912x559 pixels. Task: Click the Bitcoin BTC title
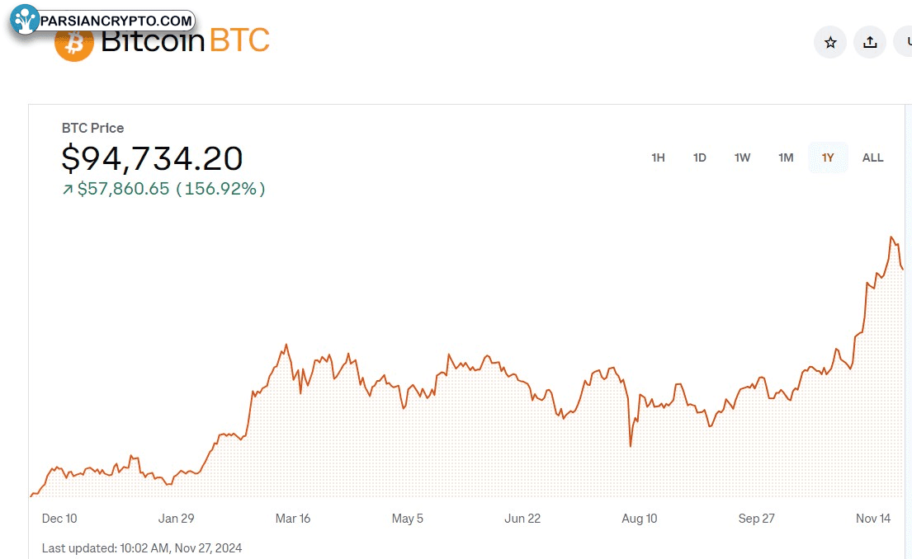click(185, 42)
